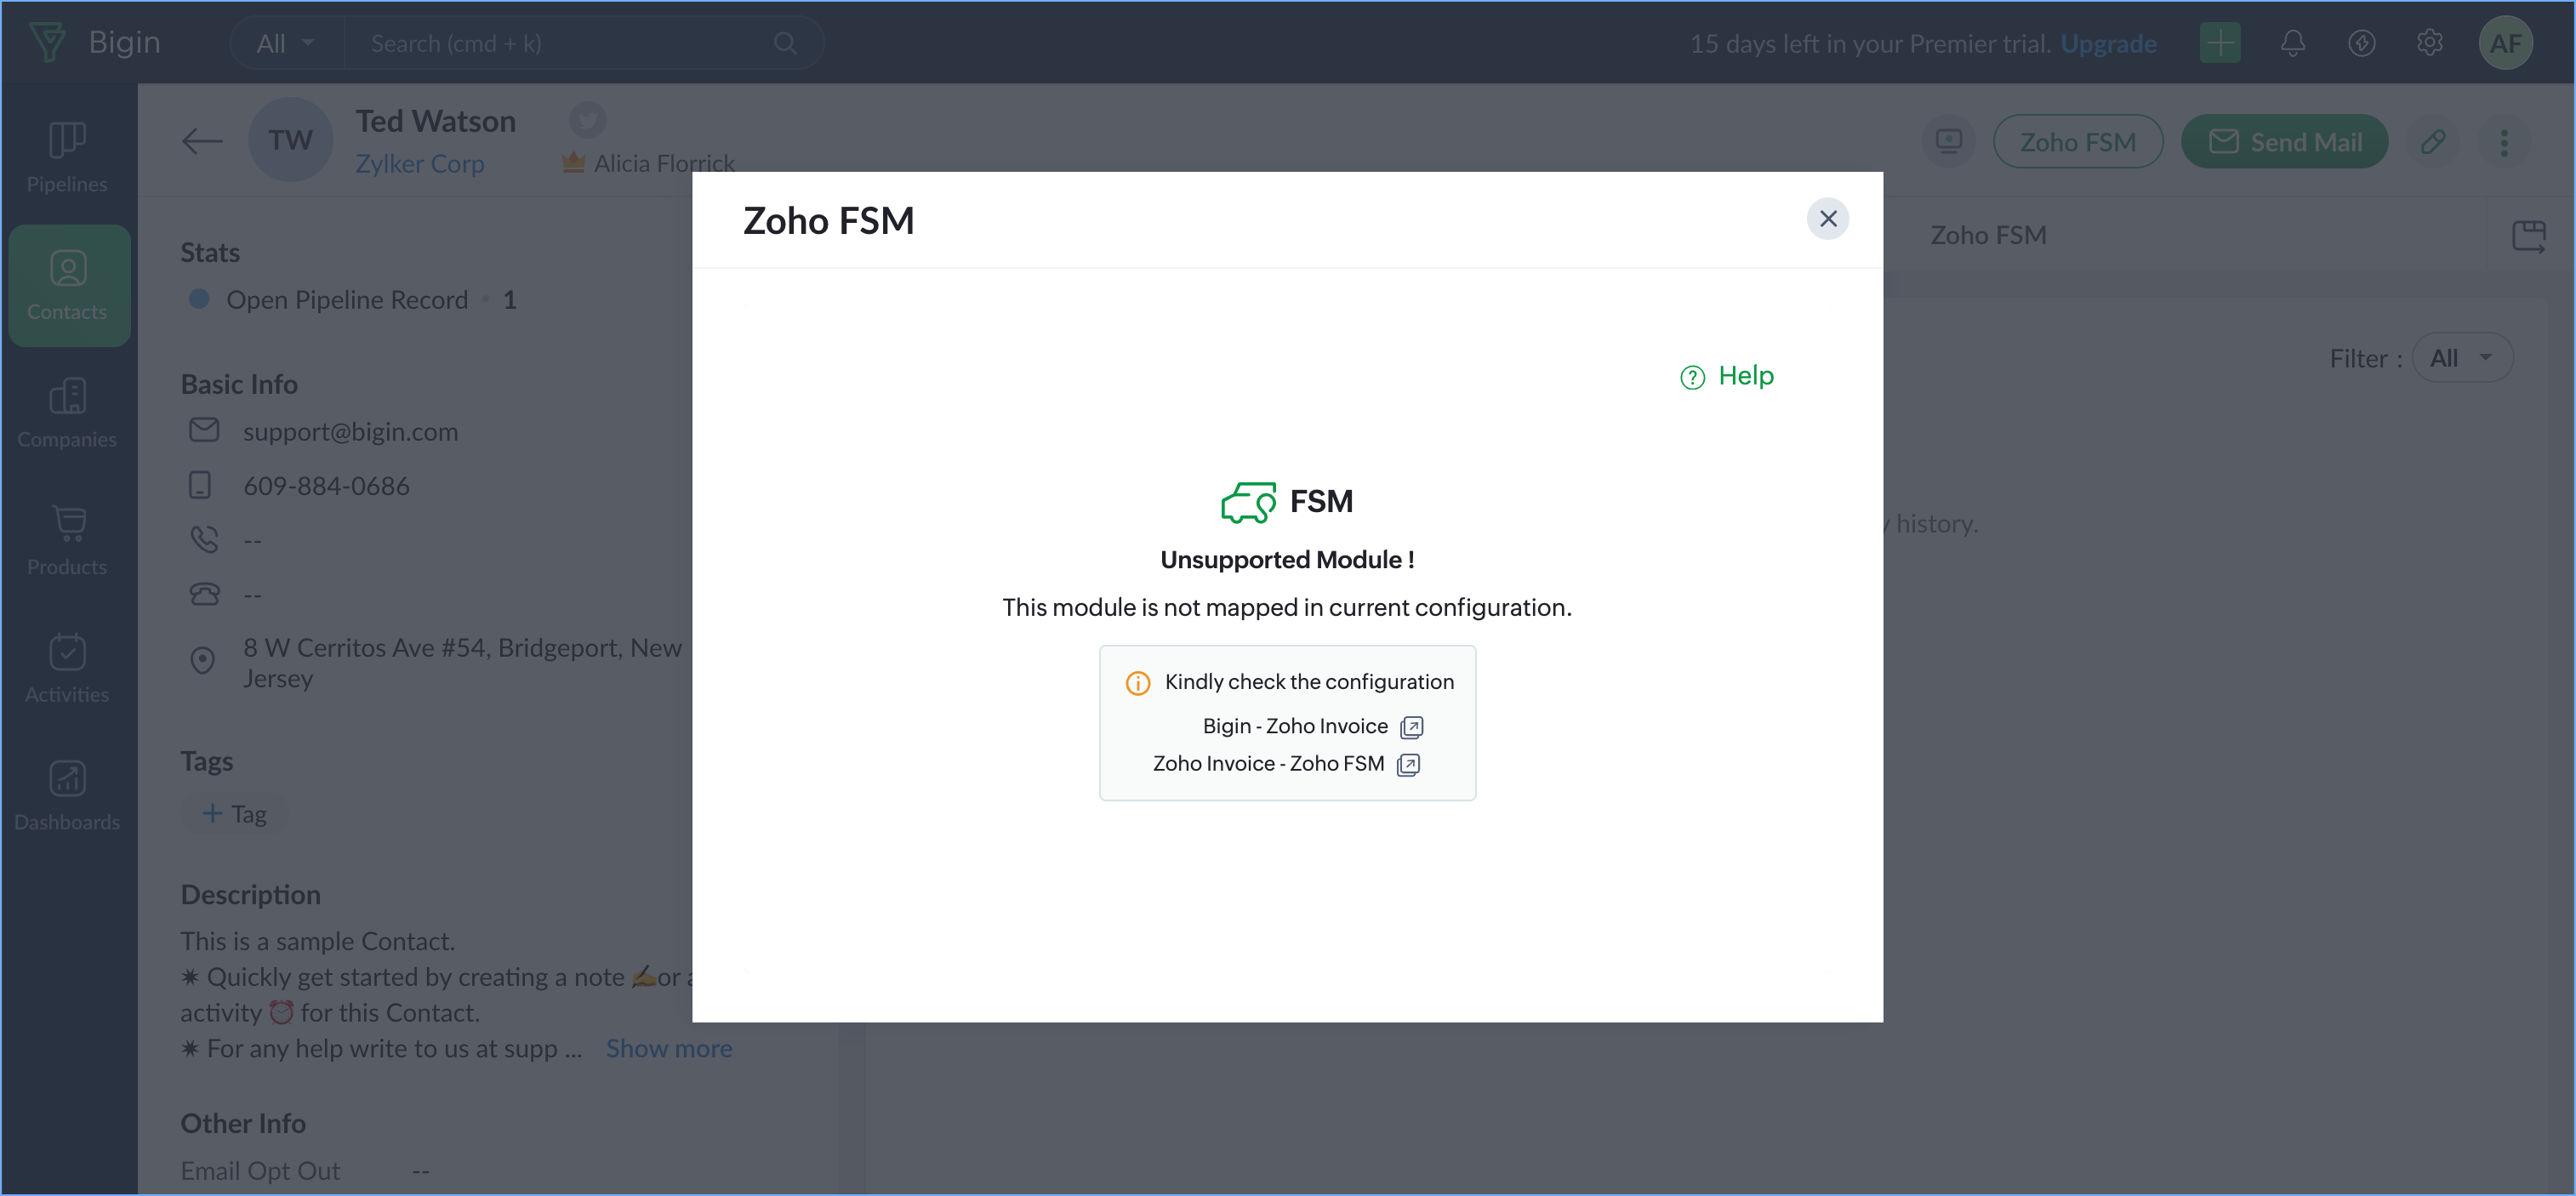2576x1196 pixels.
Task: Expand the Filter All dropdown
Action: [2461, 358]
